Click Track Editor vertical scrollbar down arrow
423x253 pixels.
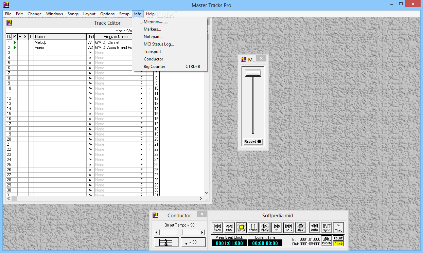click(x=206, y=193)
